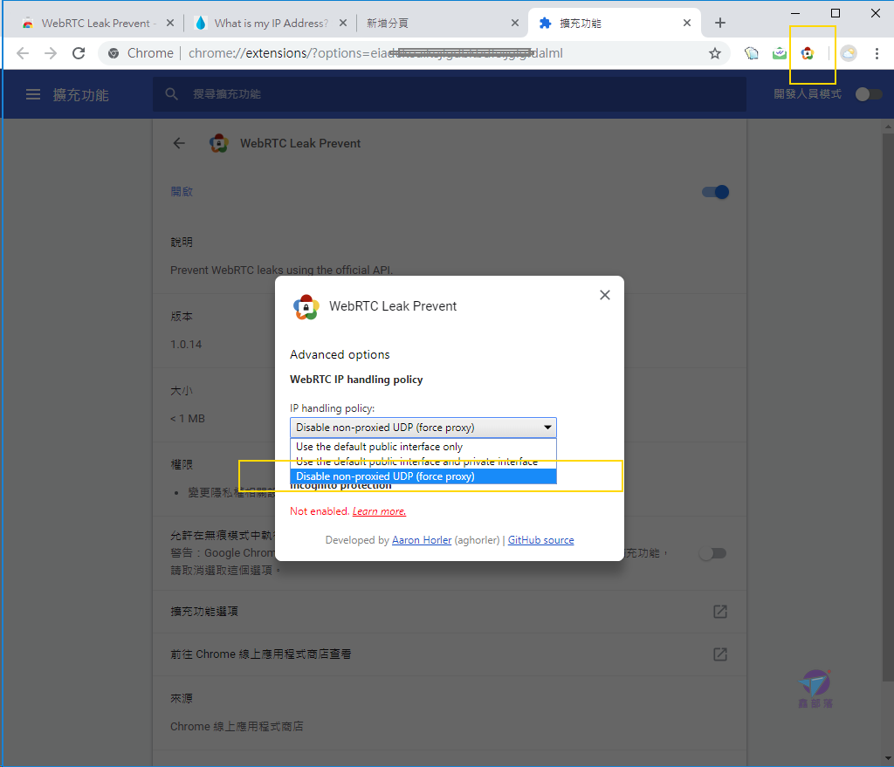Open the GitHub source link

click(541, 539)
